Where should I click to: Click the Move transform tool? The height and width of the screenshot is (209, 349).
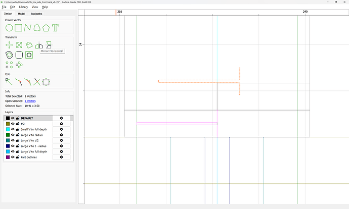pyautogui.click(x=9, y=45)
